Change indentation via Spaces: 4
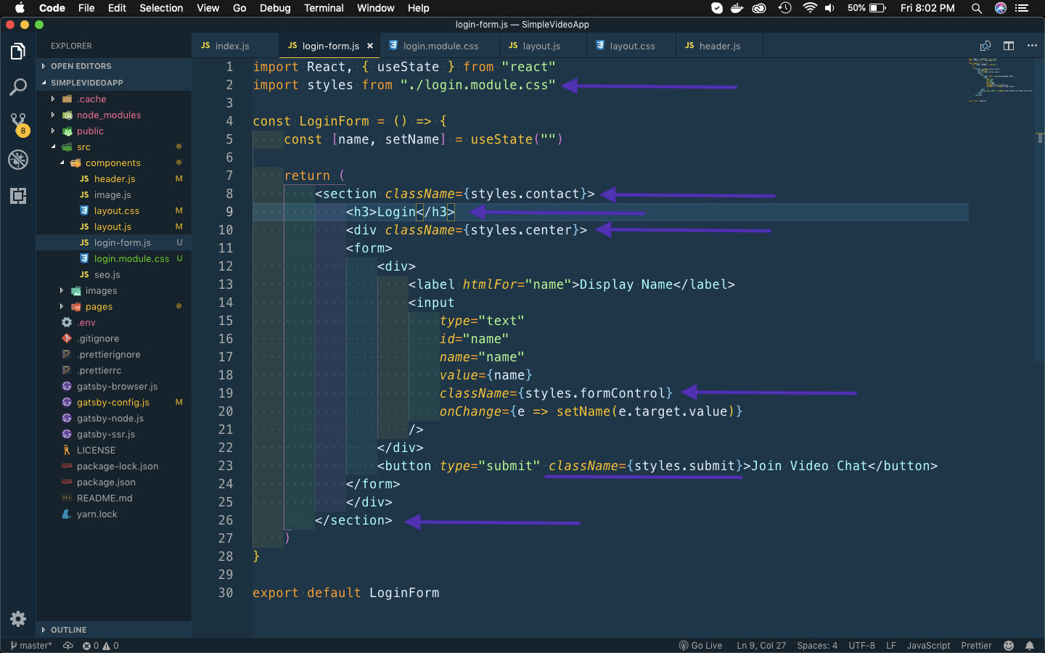 (x=817, y=646)
